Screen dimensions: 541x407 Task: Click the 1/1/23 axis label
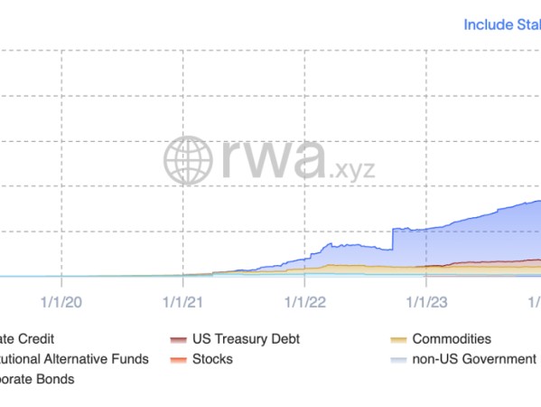pyautogui.click(x=426, y=302)
